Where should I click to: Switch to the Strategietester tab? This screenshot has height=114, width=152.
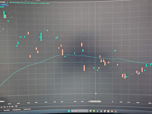click(17, 110)
